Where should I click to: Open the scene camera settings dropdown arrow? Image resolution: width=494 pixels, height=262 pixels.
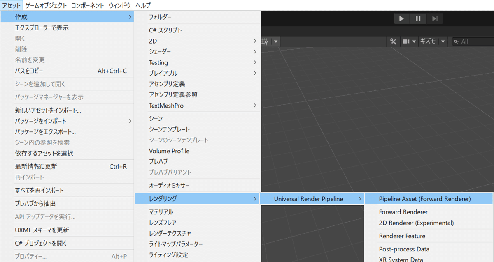point(414,41)
